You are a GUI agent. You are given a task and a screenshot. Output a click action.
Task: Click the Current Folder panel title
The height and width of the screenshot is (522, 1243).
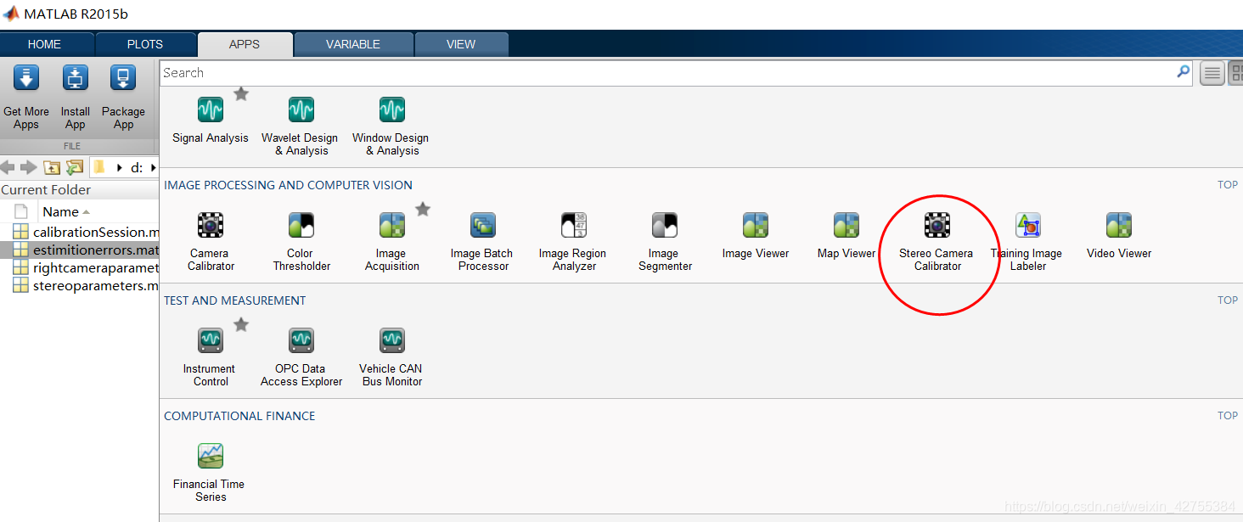coord(46,190)
